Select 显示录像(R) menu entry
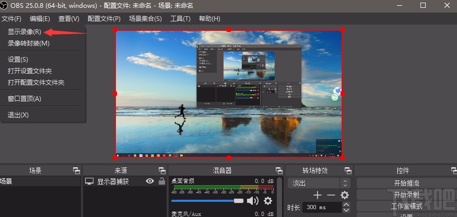Viewport: 457px width, 217px height. pyautogui.click(x=25, y=32)
